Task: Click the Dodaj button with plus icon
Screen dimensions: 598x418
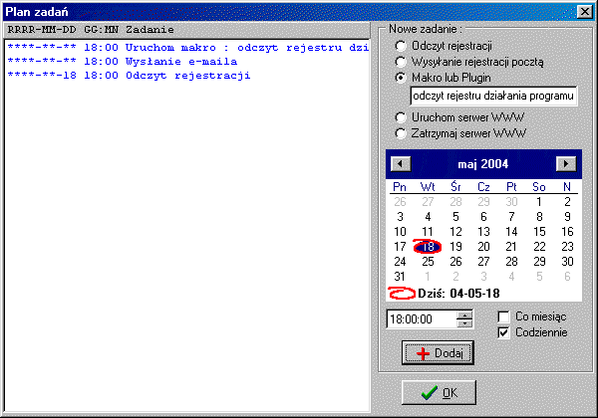Action: [x=439, y=352]
